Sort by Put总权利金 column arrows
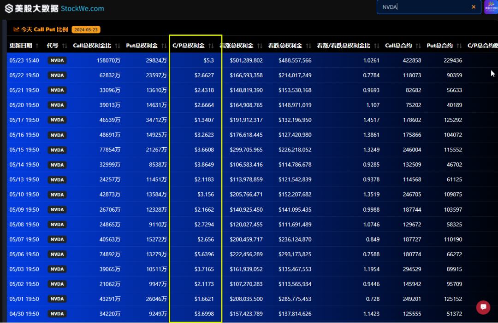The height and width of the screenshot is (323, 498). tap(164, 46)
